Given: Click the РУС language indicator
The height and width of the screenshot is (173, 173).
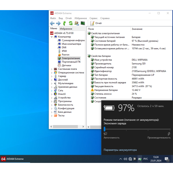Looking at the screenshot, I should pos(146,159).
